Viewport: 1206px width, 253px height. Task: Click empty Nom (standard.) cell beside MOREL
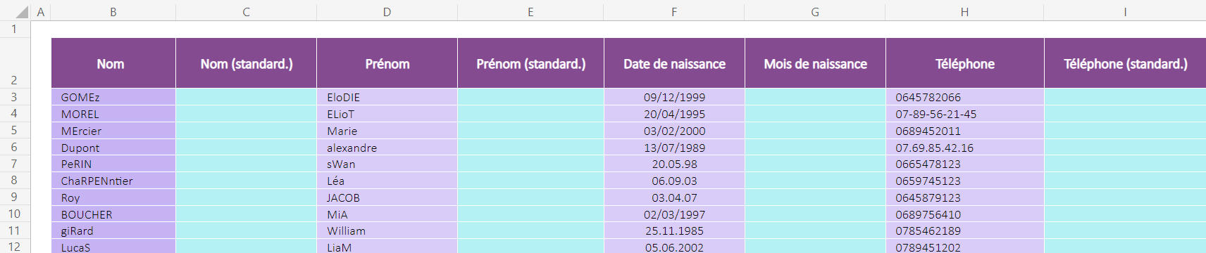point(247,114)
